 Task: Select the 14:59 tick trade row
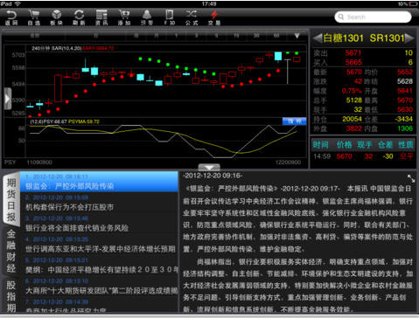tap(363, 156)
